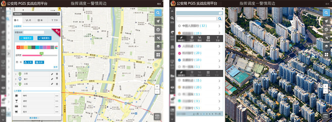The width and height of the screenshot is (332, 122).
Task: Click the 上传 upload button
Action: (28, 62)
